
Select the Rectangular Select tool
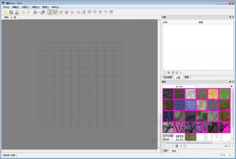[x=72, y=12]
